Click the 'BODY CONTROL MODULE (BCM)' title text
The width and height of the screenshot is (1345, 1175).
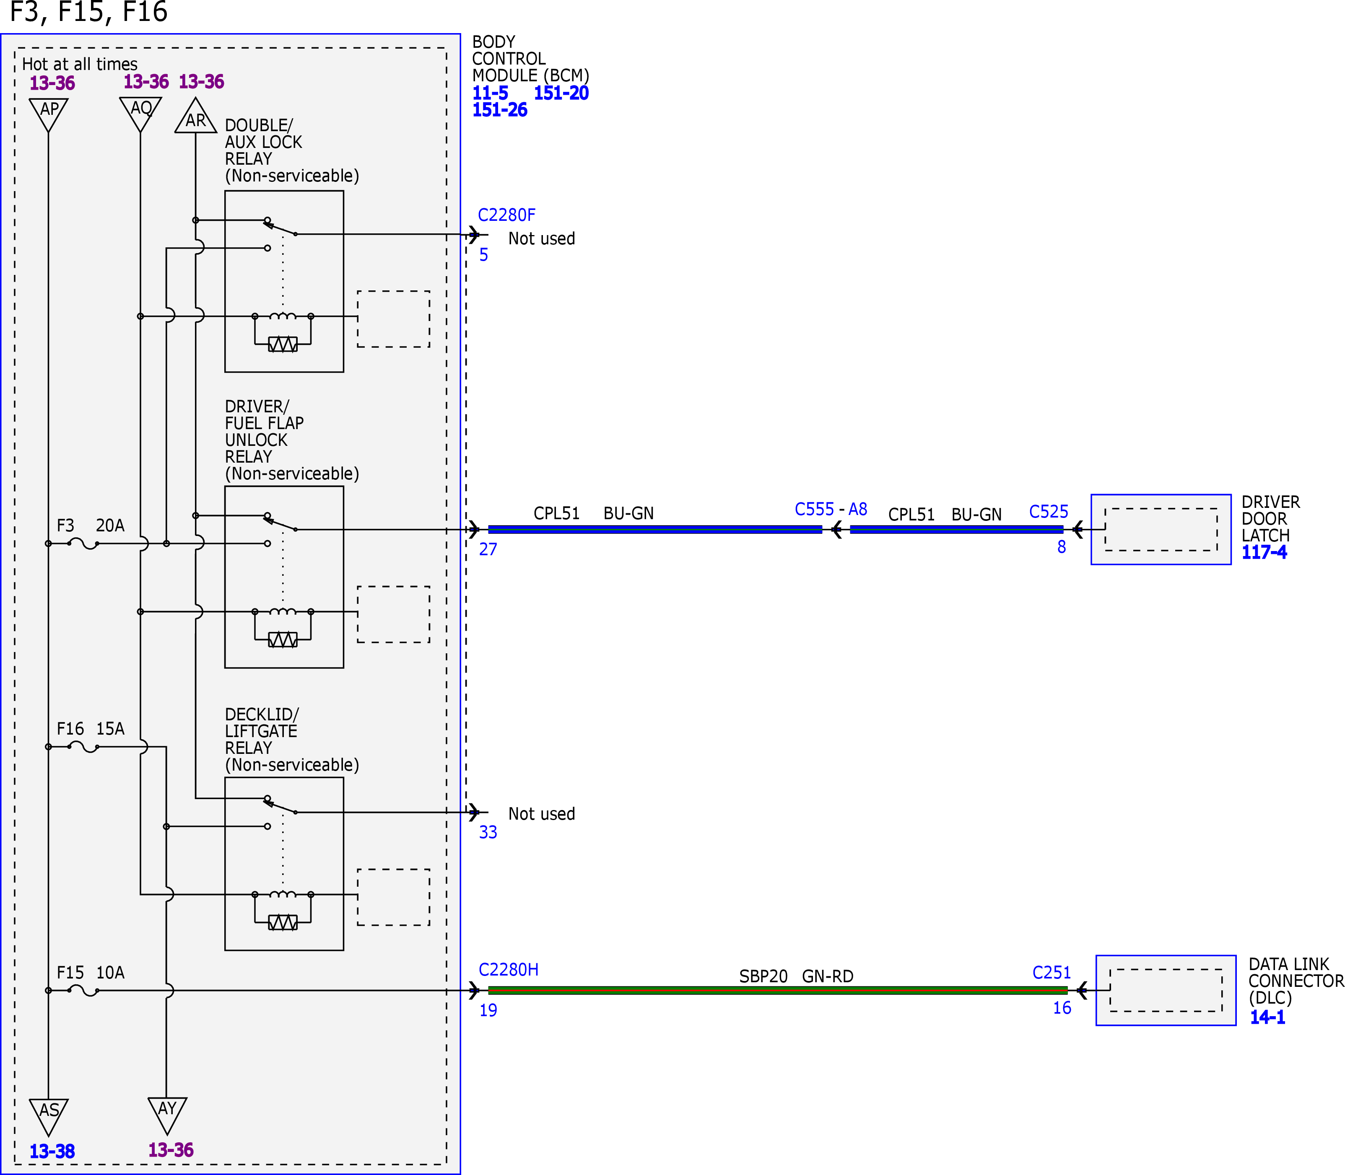(531, 59)
